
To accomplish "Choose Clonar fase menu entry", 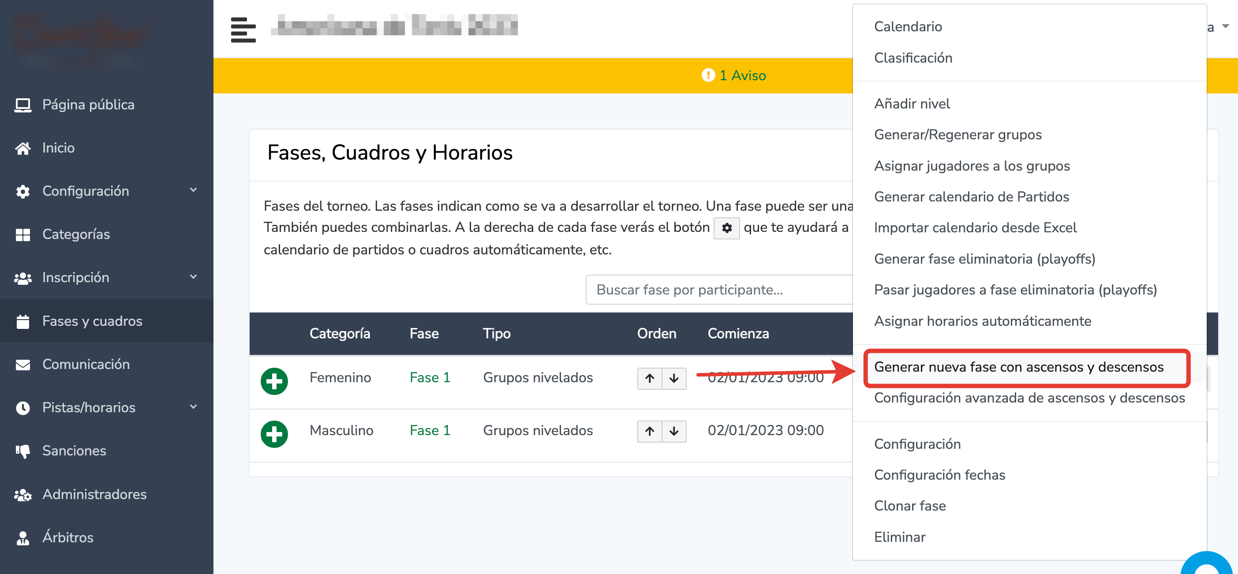I will [909, 506].
